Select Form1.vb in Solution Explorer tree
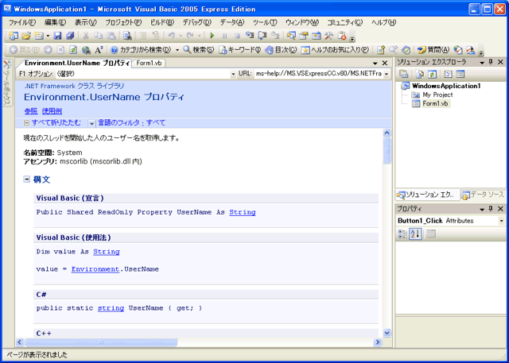The height and width of the screenshot is (363, 509). click(436, 103)
